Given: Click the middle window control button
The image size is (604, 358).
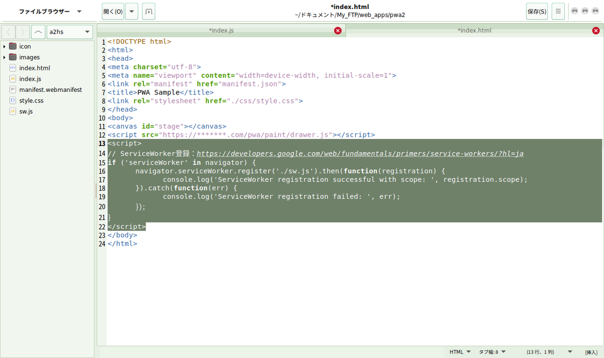Looking at the screenshot, I should (585, 11).
